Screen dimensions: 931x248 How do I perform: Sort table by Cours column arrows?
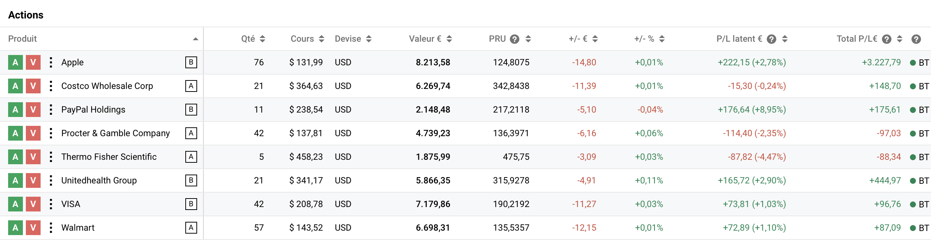pyautogui.click(x=322, y=39)
